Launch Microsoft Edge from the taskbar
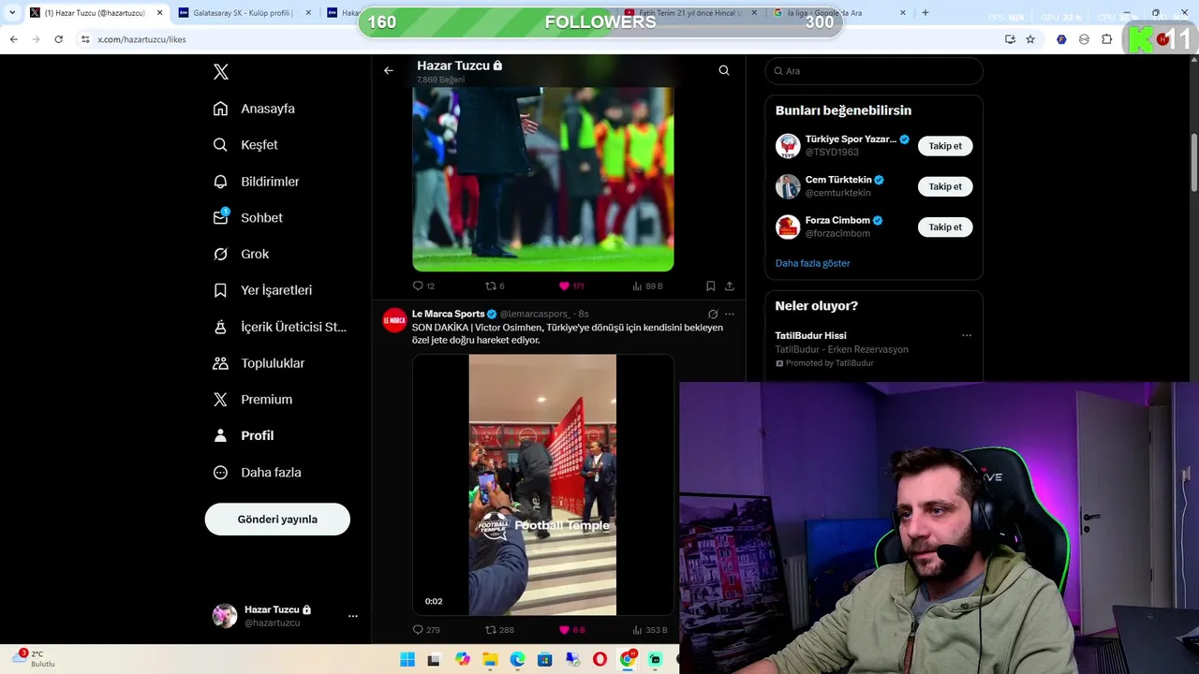Viewport: 1199px width, 674px height. [517, 660]
